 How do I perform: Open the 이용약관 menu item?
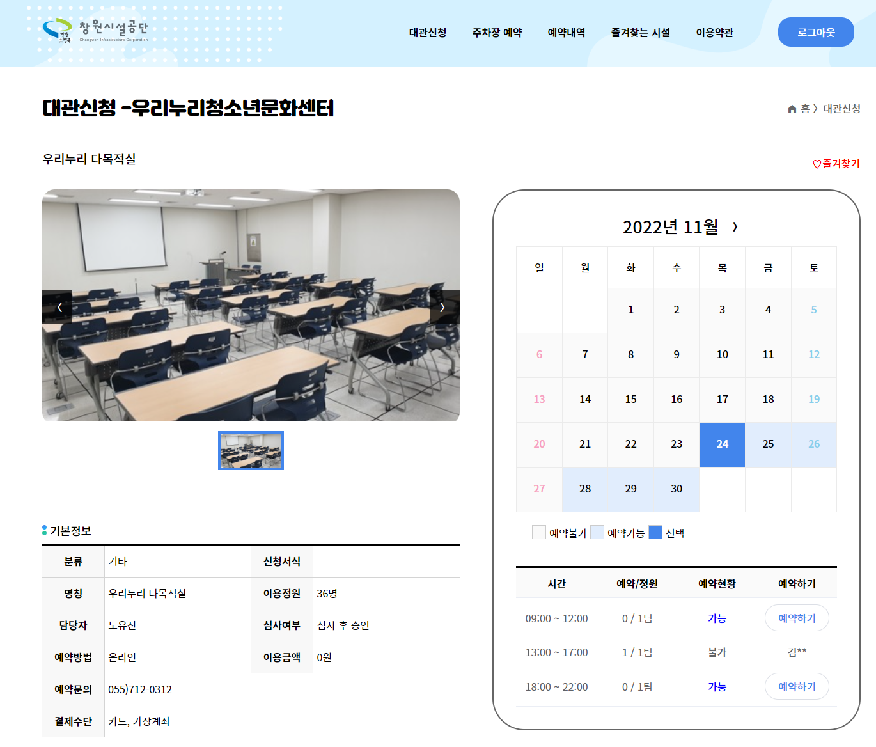714,33
